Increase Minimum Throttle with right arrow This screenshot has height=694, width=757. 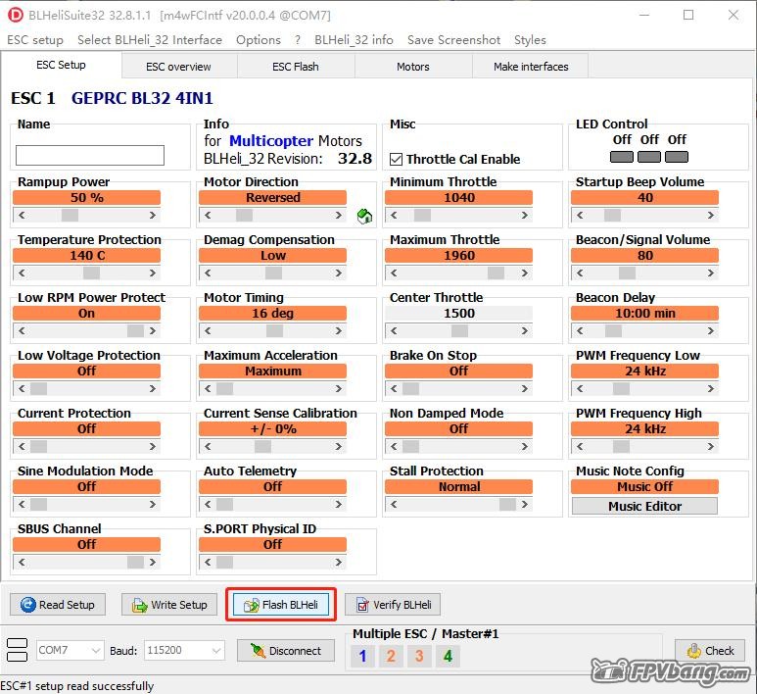(x=525, y=215)
